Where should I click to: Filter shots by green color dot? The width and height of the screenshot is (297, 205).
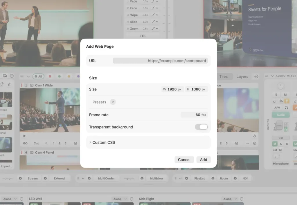[59, 76]
